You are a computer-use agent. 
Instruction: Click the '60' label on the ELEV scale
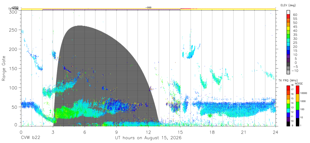[295, 15]
